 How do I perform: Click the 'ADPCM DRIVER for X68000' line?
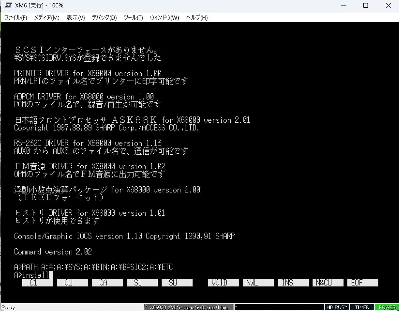click(84, 97)
